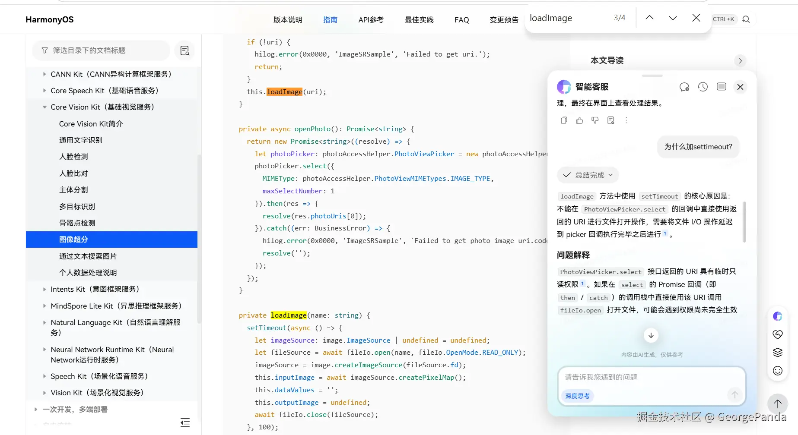Expand the Neural Network Runtime Kit node
The image size is (798, 435).
click(x=45, y=350)
